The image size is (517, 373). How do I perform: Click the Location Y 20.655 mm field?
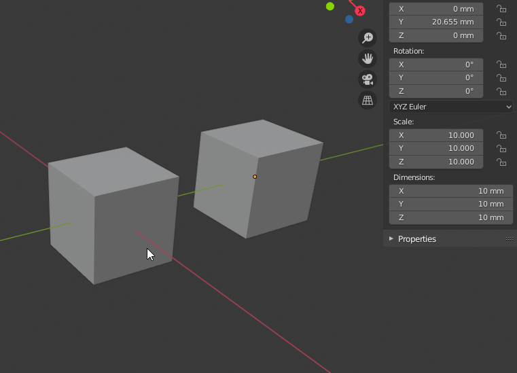coord(436,22)
